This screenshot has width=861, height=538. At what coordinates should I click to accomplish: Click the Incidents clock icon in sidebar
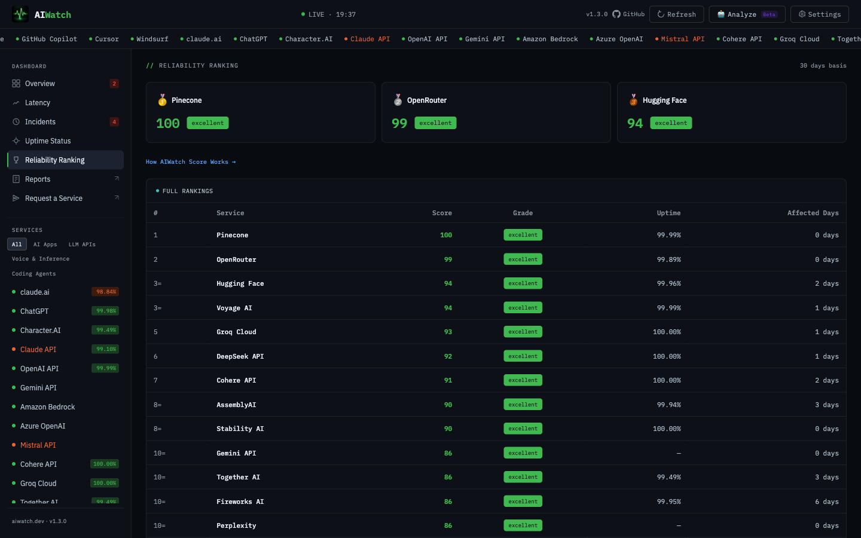(x=16, y=122)
